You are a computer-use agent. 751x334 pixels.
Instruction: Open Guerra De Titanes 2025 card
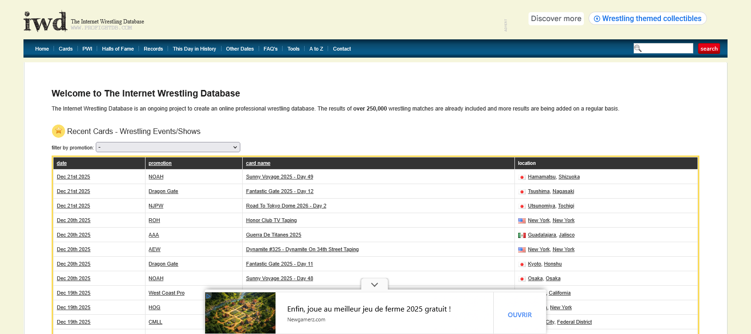pos(273,235)
